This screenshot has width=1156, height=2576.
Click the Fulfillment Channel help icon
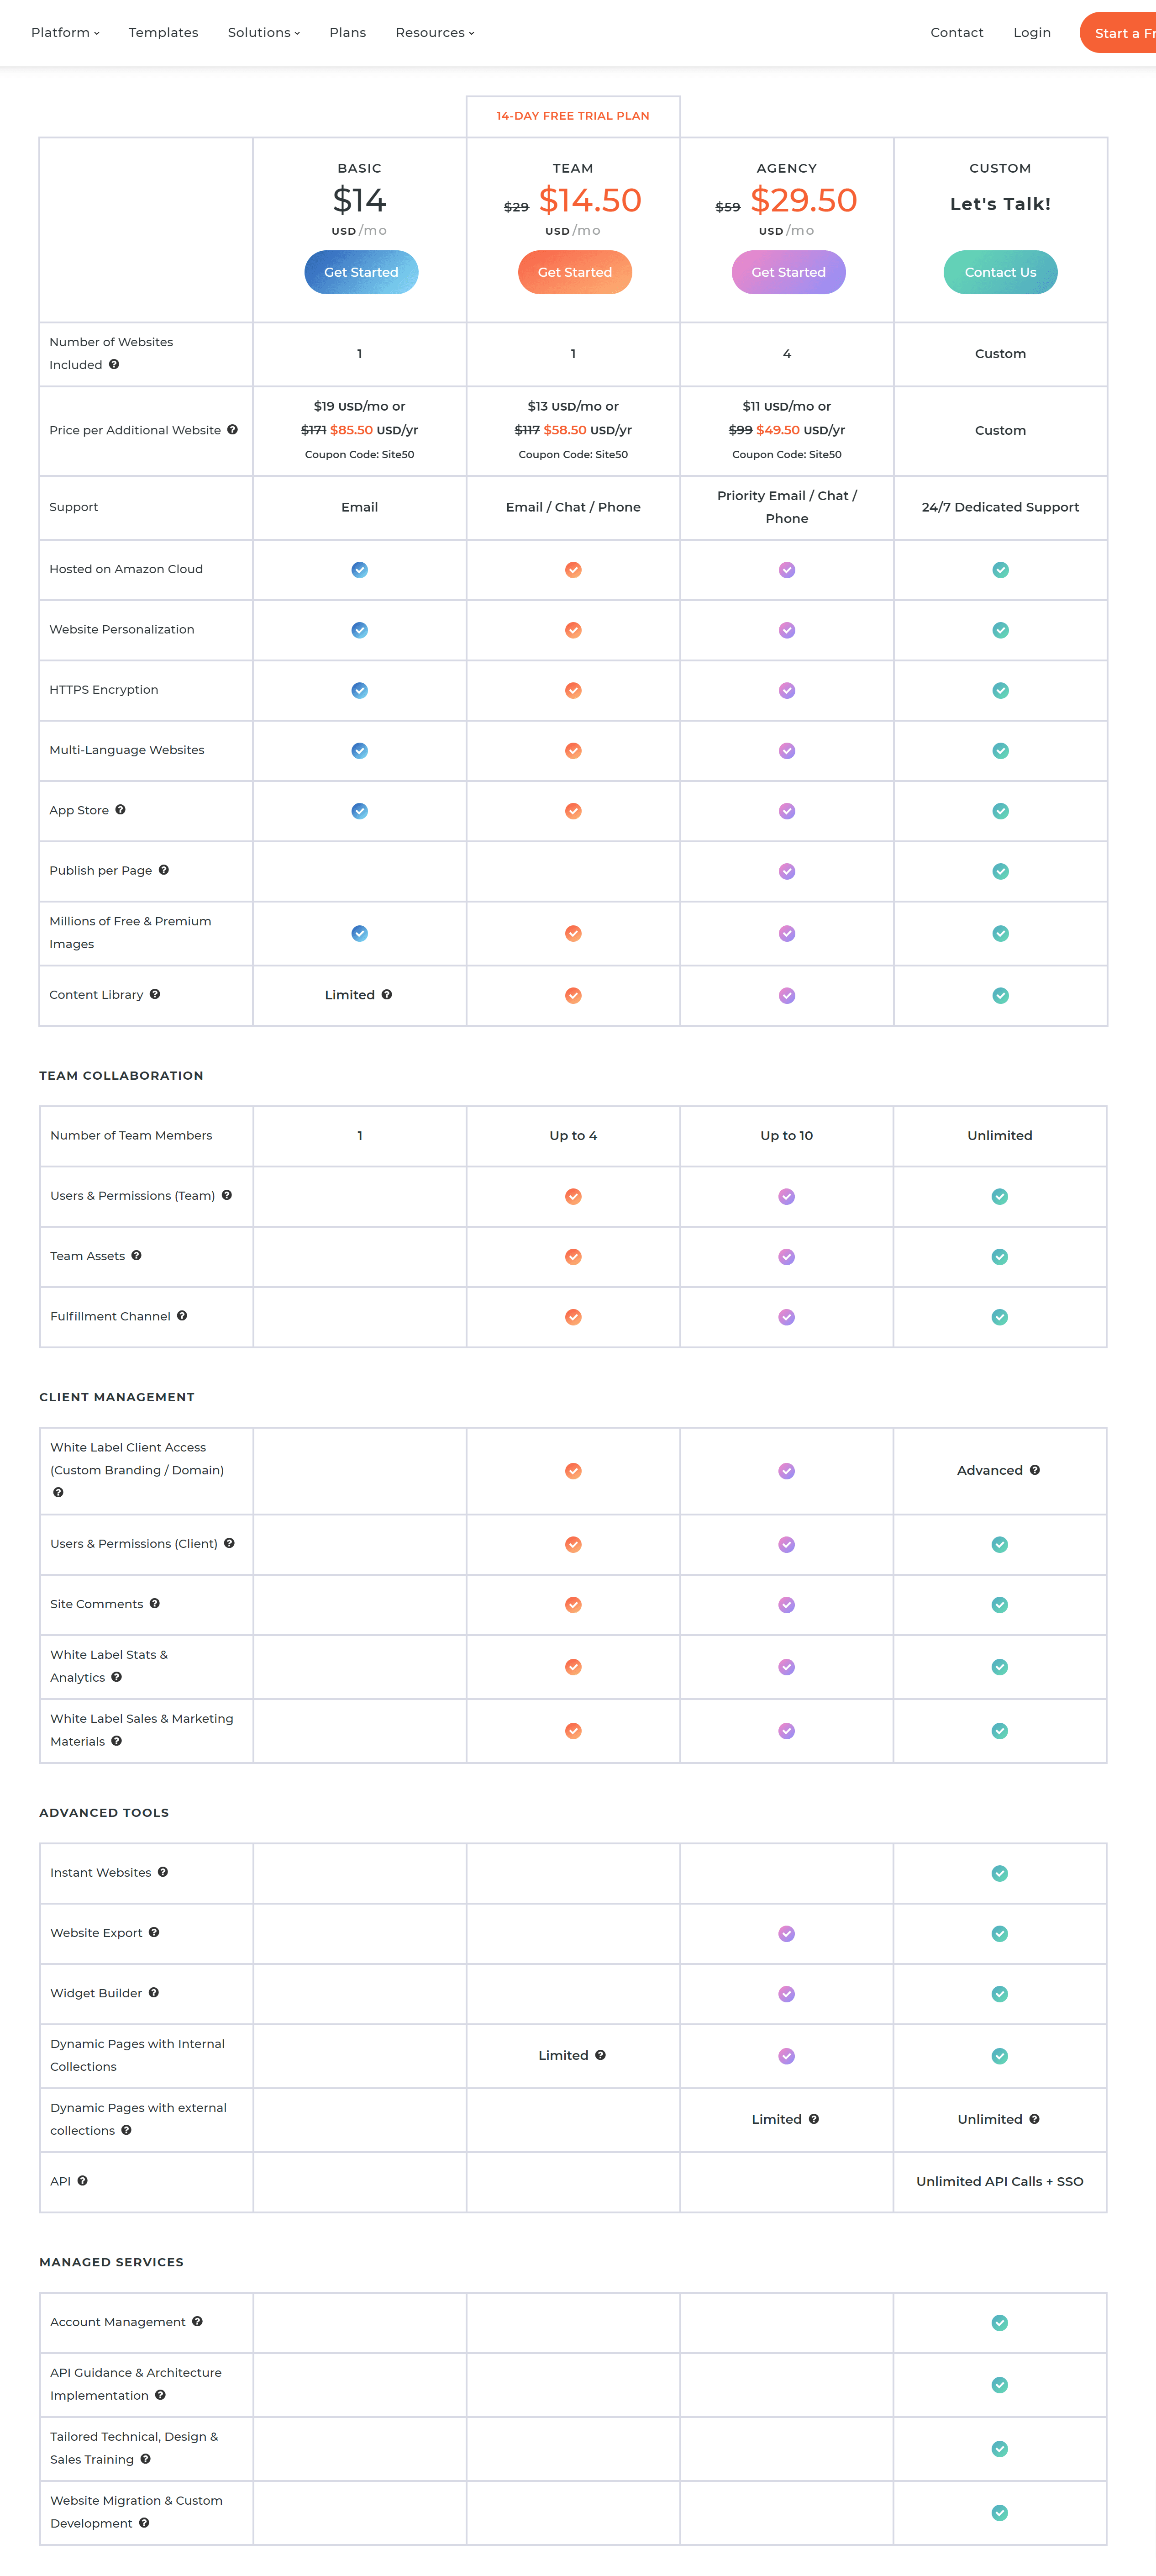182,1316
